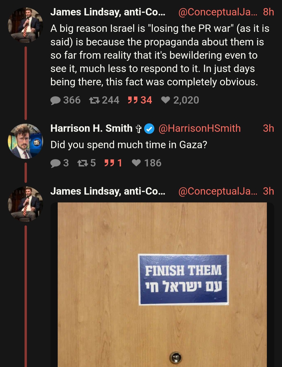Open James Lindsay's name on third tweet
Viewport: 282px width, 367px height.
[108, 191]
